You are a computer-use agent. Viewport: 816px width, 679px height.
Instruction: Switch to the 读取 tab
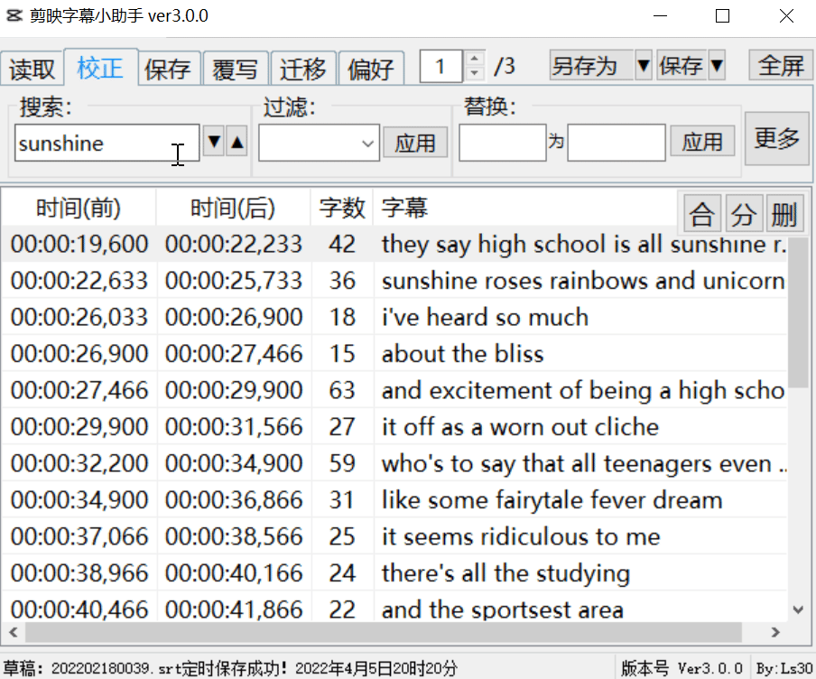[x=32, y=67]
